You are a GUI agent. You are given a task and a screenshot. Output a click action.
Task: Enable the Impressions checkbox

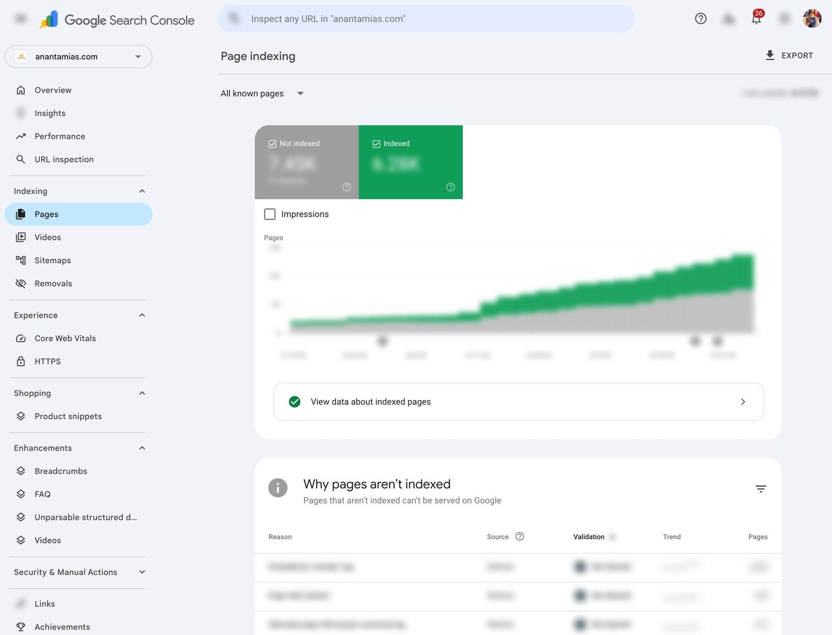(270, 214)
